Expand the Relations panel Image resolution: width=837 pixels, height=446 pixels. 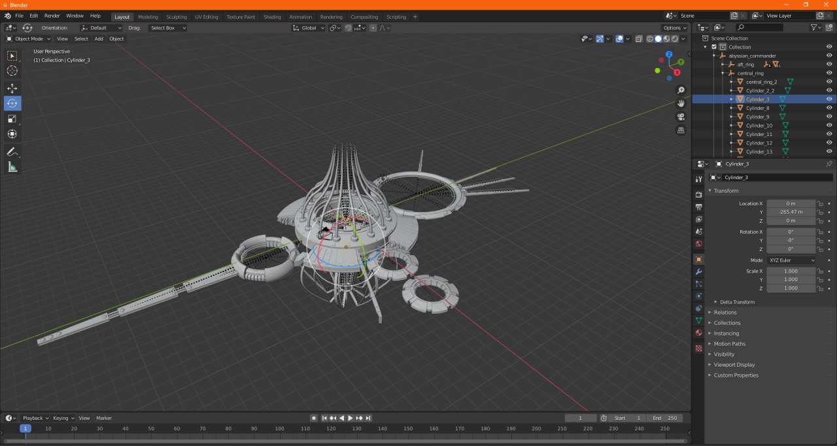(725, 313)
